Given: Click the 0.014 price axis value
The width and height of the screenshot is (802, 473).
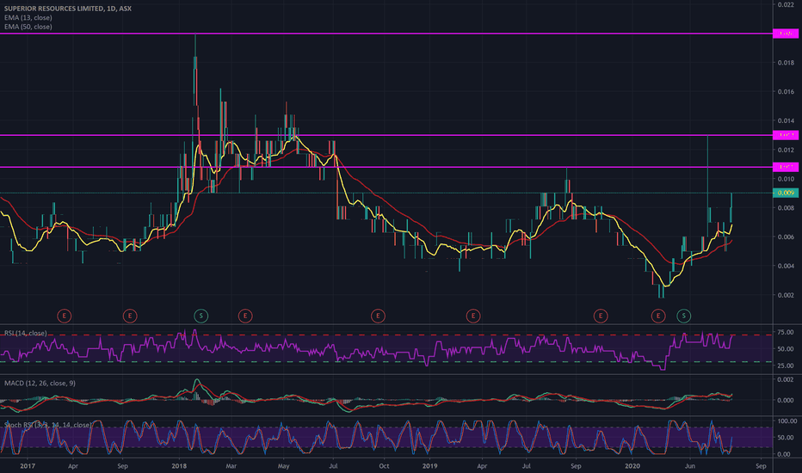Looking at the screenshot, I should tap(787, 121).
